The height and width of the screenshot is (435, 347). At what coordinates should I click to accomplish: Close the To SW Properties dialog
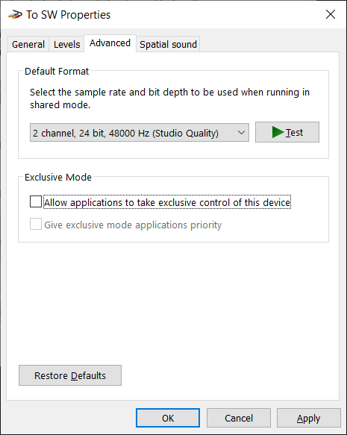tap(331, 14)
